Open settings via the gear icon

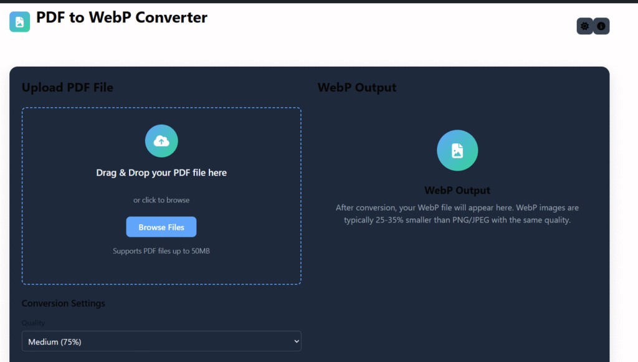click(x=584, y=26)
